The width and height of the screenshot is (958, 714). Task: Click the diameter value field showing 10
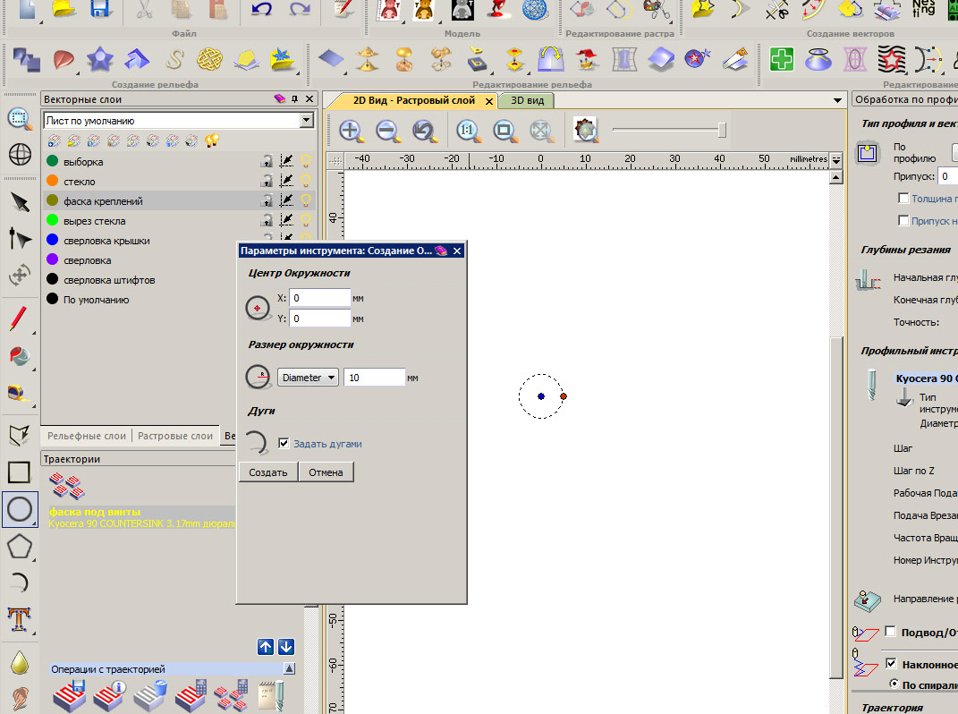point(374,378)
